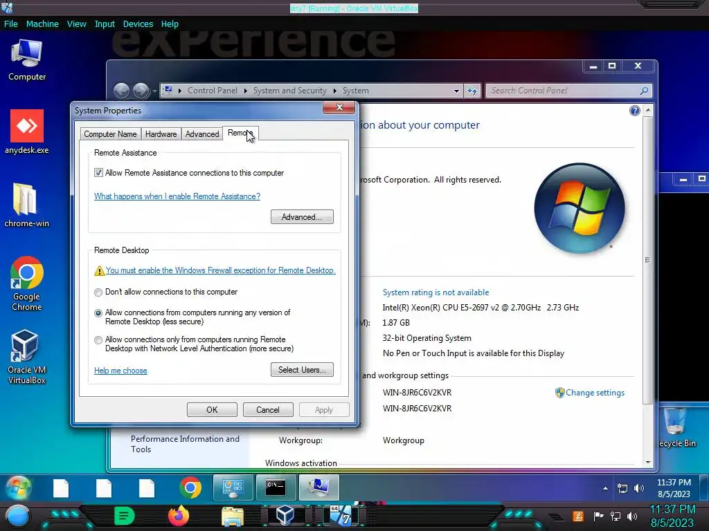Click the Chrome icon in guest taskbar
Viewport: 709px width, 531px height.
click(x=190, y=488)
